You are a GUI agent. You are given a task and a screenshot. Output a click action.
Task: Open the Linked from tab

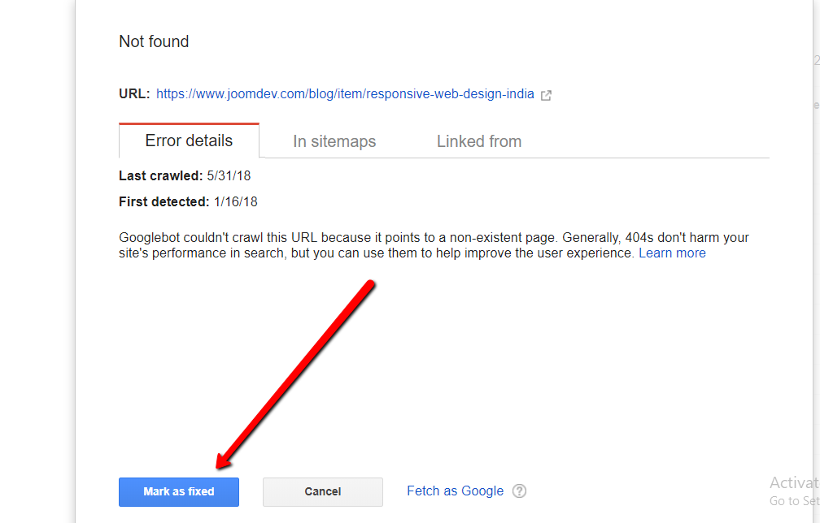tap(479, 141)
